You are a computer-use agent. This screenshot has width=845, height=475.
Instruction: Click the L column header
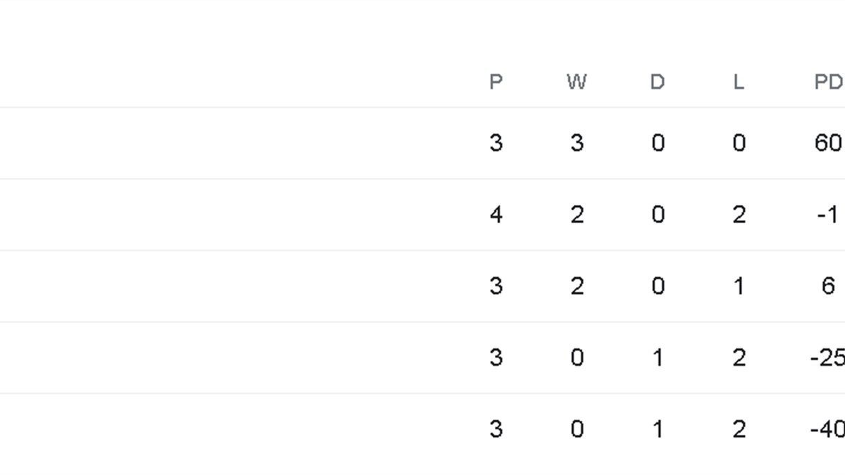click(738, 82)
